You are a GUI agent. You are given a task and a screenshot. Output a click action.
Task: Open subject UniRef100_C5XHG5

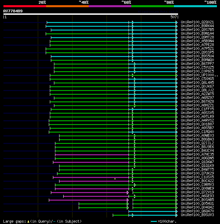(x=197, y=79)
